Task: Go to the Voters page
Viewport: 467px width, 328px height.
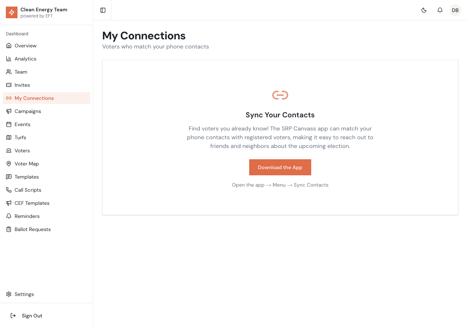Action: pyautogui.click(x=22, y=151)
